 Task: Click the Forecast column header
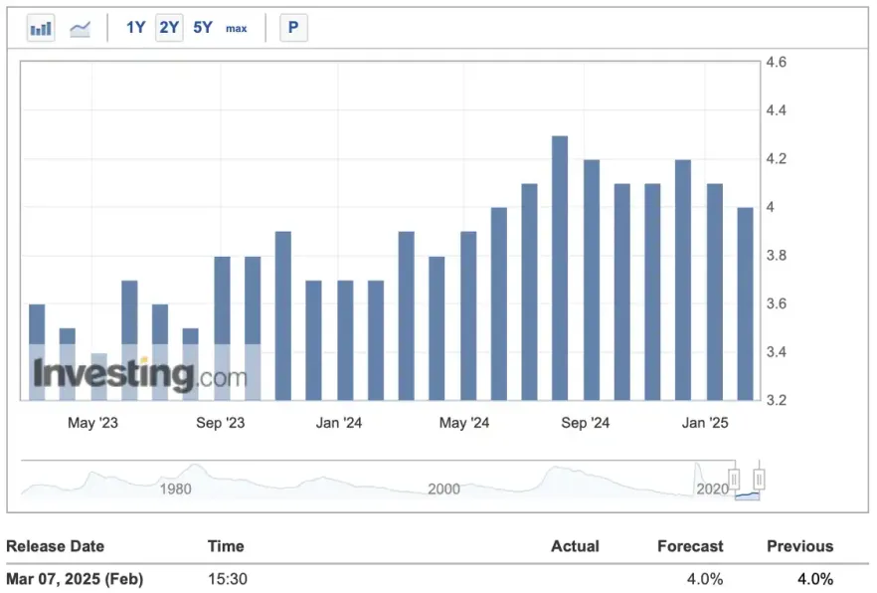coord(690,546)
